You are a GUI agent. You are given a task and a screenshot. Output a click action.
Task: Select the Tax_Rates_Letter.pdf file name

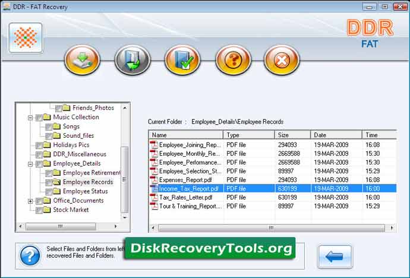click(x=185, y=197)
